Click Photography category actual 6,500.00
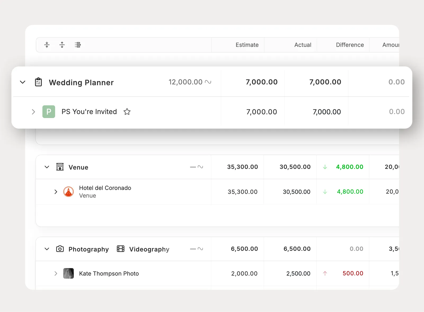This screenshot has width=424, height=312. click(297, 249)
